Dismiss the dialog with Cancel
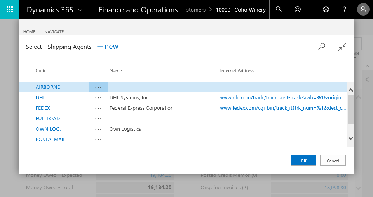This screenshot has width=373, height=197. [x=333, y=161]
